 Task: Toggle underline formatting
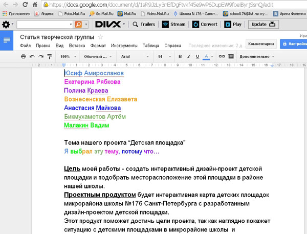196,56
